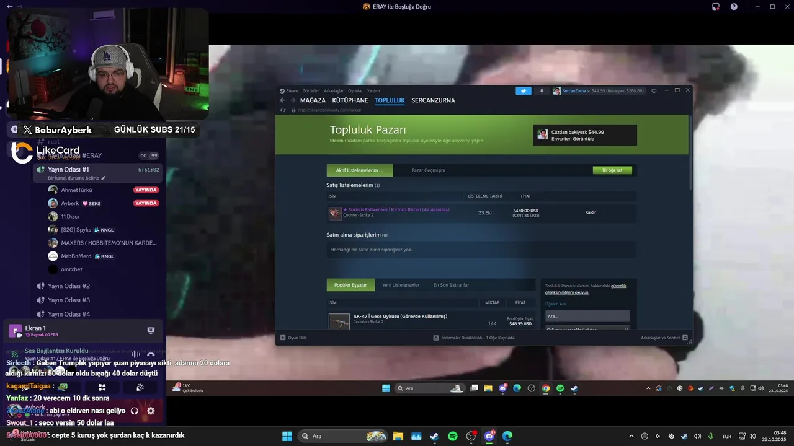Go forward using Steam's forward arrow
This screenshot has height=446, width=794.
pos(293,100)
